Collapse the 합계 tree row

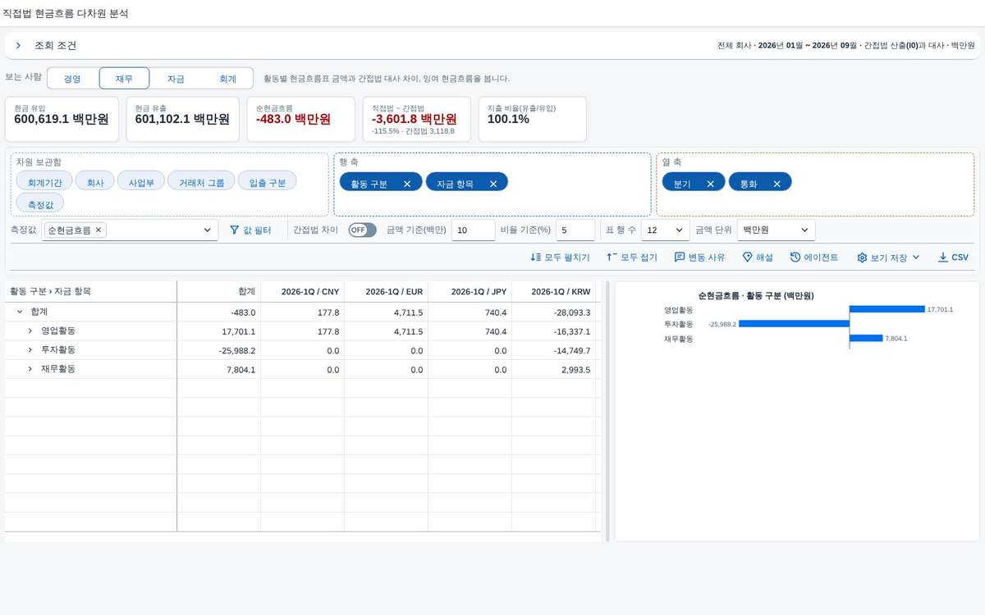point(19,312)
